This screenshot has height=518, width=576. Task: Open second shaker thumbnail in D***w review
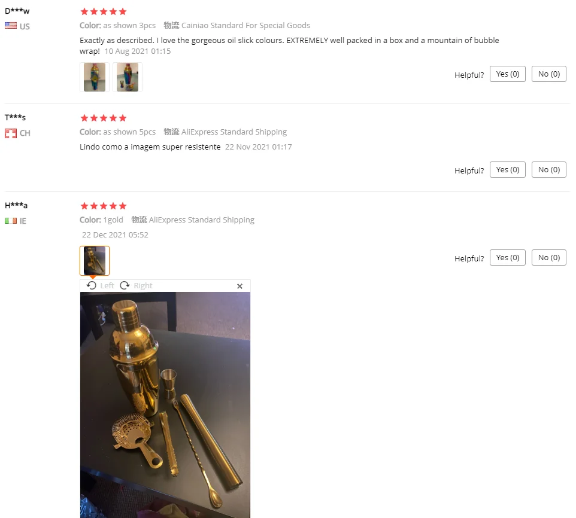pos(128,77)
